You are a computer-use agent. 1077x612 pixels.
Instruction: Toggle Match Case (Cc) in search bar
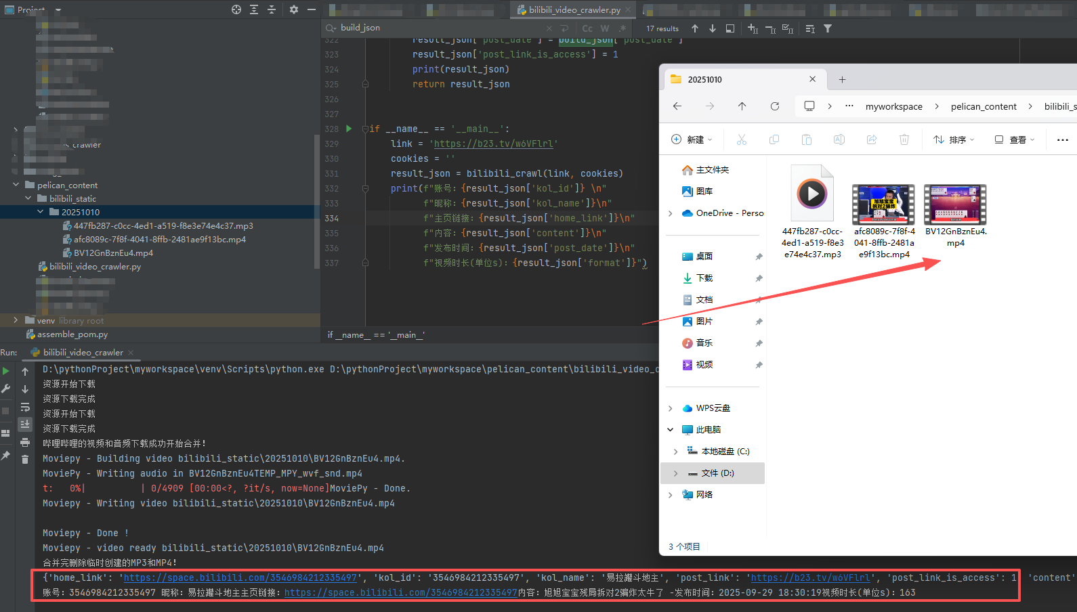587,28
